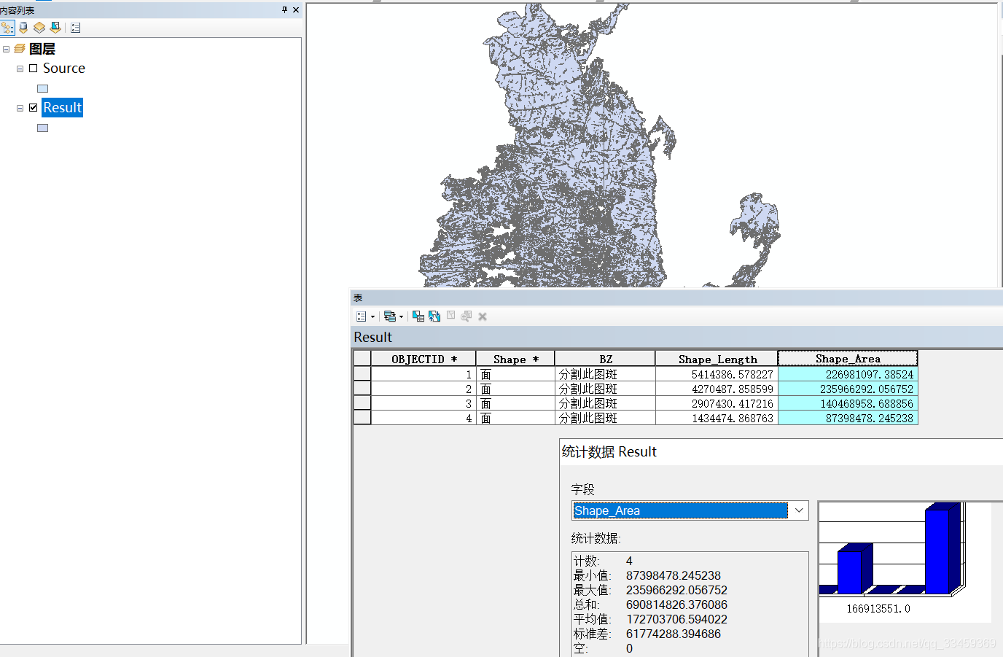Click the Result layer symbol swatch
Screen dimensions: 1003x657
(42, 127)
